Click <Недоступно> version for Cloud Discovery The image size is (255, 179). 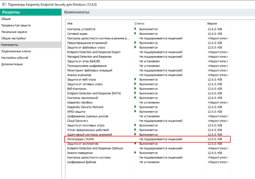pyautogui.click(x=218, y=121)
